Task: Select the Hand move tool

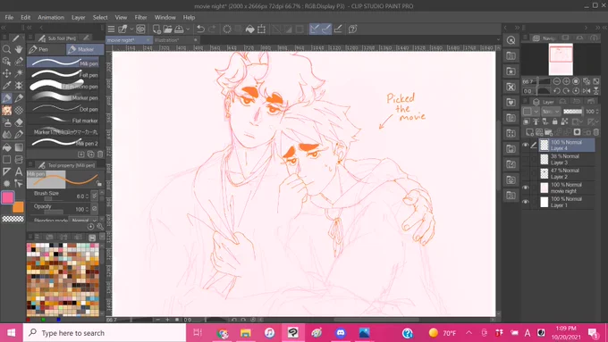Action: coord(19,49)
